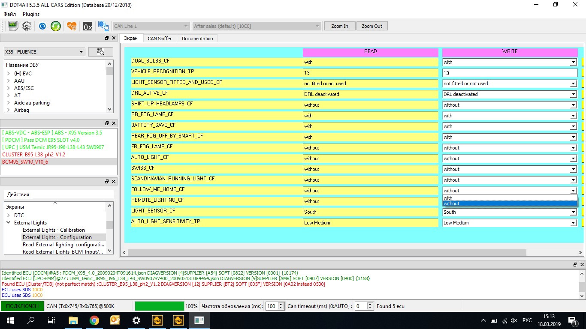Click the scan button beside X38 - FLUENCE
Viewport: 586px width, 329px height.
coord(101,52)
